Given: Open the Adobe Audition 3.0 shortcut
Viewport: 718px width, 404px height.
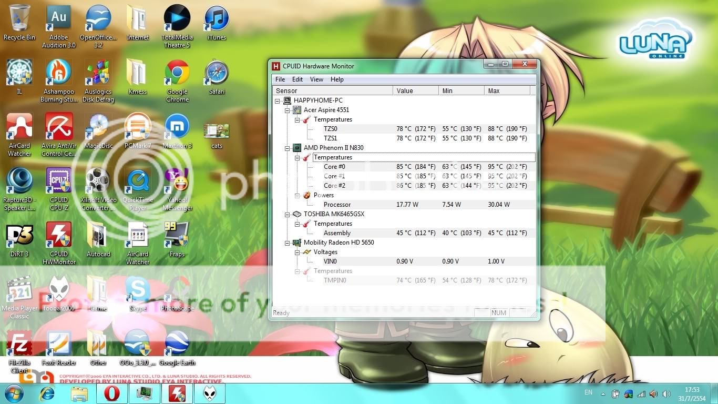Looking at the screenshot, I should coord(59,19).
